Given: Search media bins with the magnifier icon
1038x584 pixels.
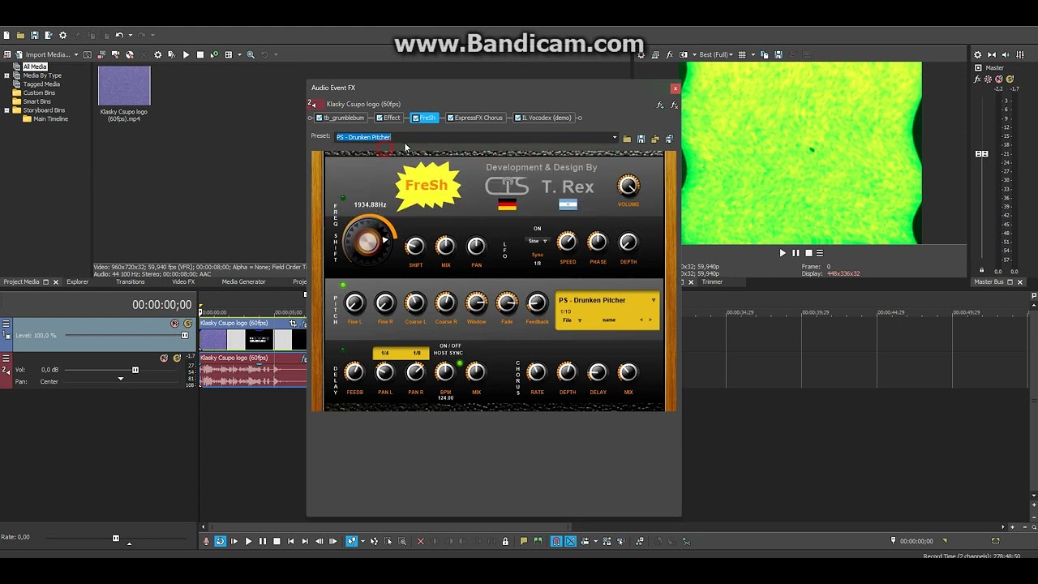Looking at the screenshot, I should click(x=251, y=54).
